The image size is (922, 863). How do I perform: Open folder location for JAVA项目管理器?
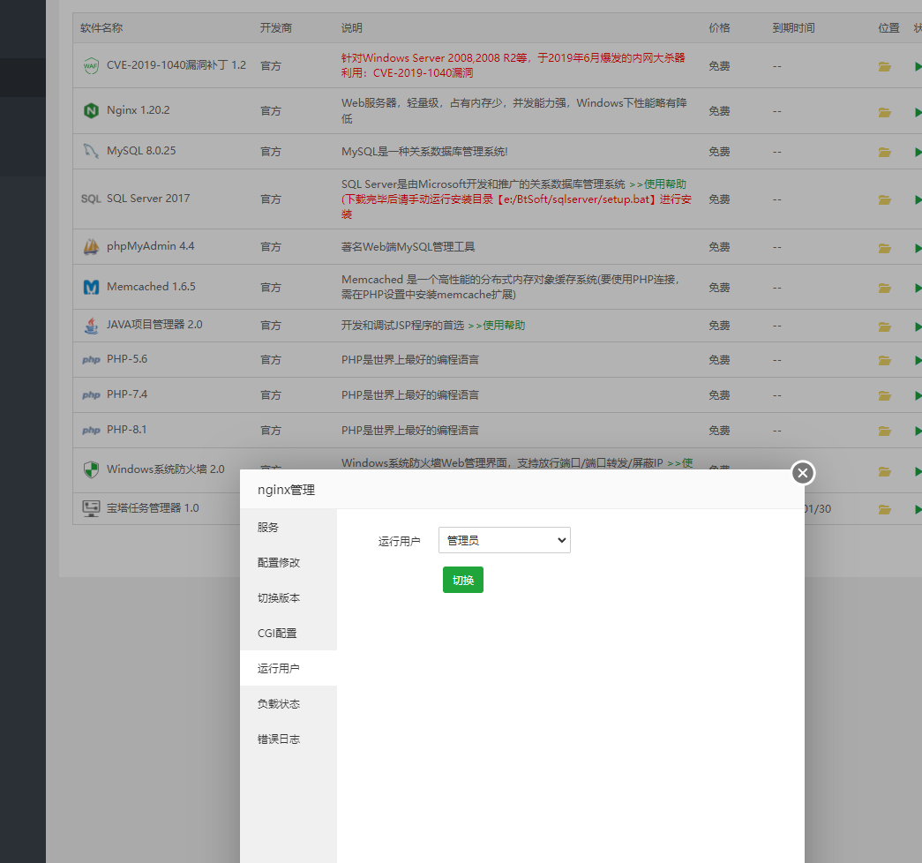click(x=884, y=326)
